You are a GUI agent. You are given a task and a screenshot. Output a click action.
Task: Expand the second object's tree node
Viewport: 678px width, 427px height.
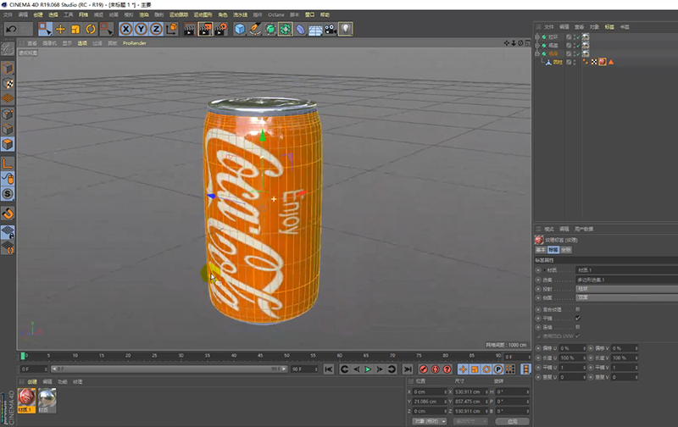click(x=537, y=46)
